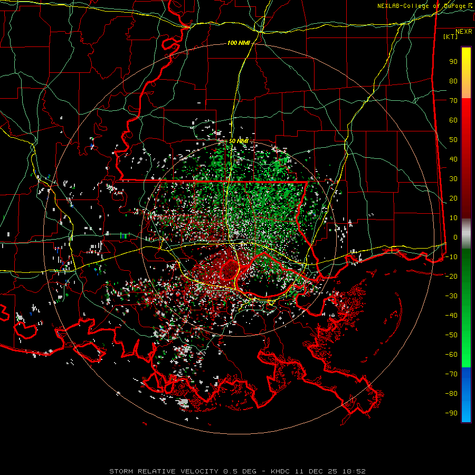Select the positive 50 scale label
This screenshot has width=475, height=475.
click(453, 140)
